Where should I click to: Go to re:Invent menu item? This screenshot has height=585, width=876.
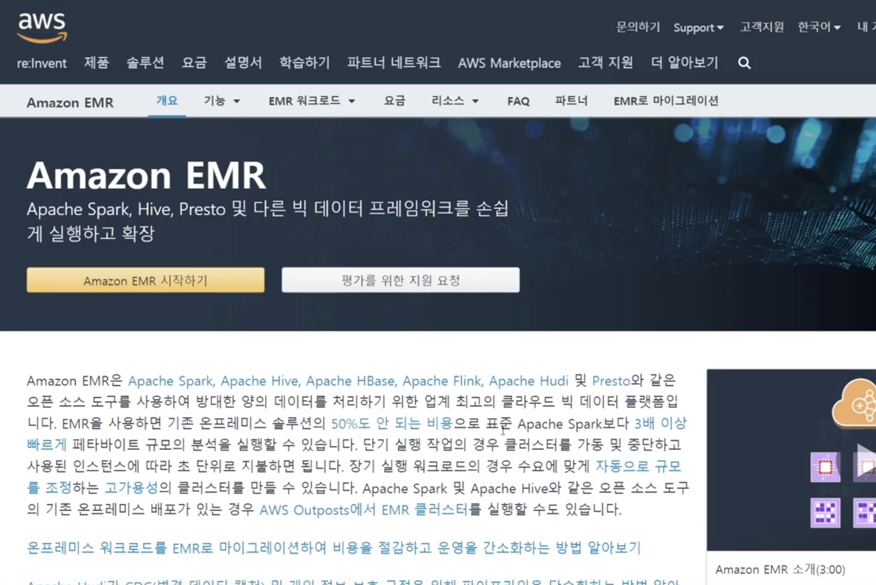click(42, 63)
